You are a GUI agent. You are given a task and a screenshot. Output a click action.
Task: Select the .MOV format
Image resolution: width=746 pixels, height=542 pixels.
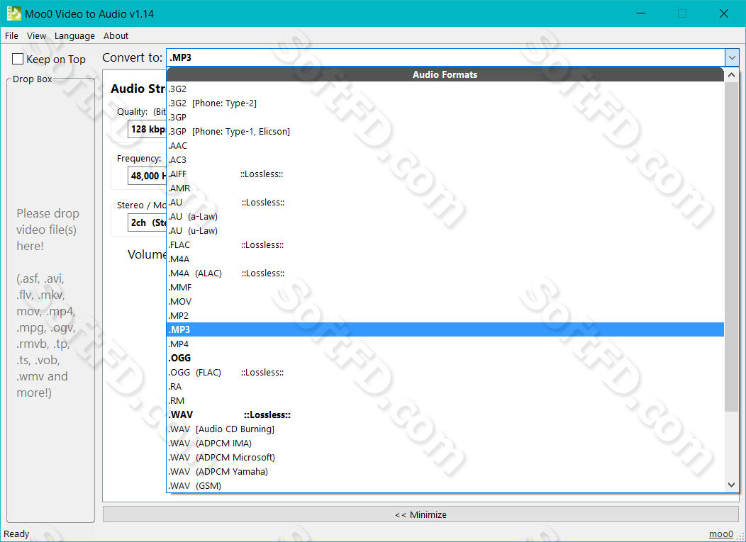coord(445,301)
